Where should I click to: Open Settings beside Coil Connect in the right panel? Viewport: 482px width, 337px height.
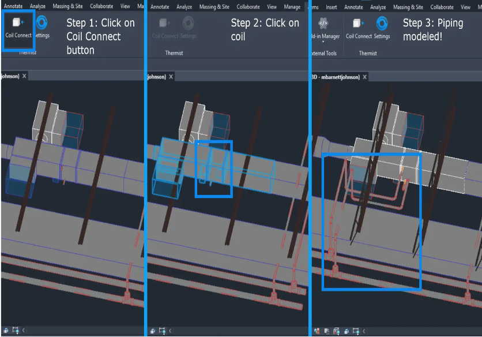(x=382, y=28)
